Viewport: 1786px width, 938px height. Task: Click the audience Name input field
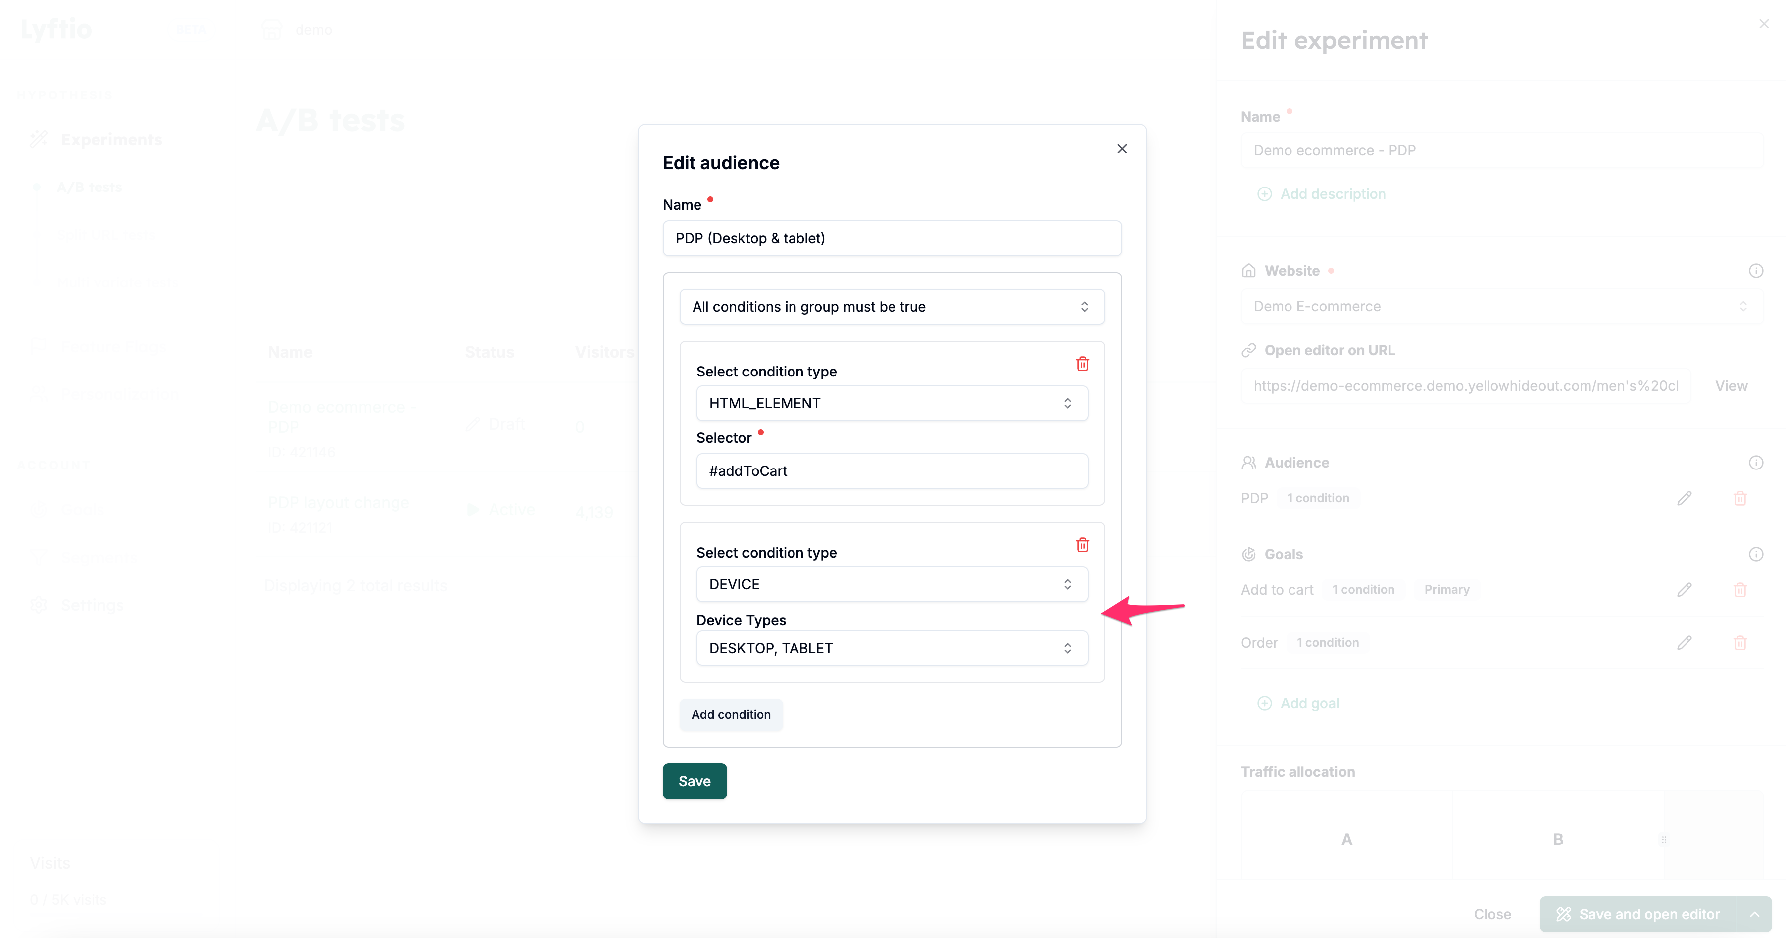tap(892, 238)
